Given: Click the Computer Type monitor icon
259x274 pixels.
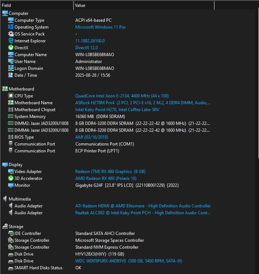Looking at the screenshot, I should click(x=11, y=20).
